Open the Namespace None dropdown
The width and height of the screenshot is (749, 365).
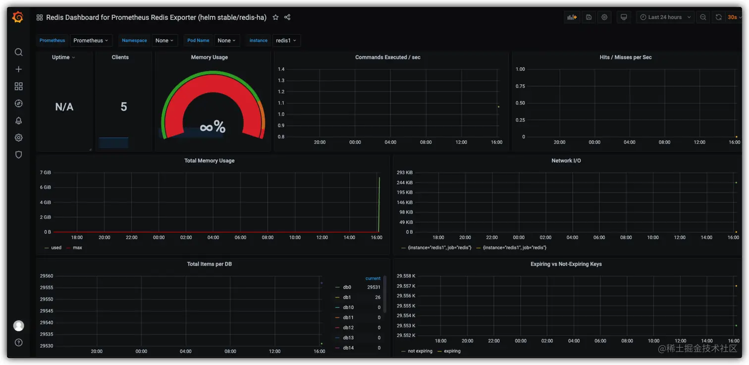[164, 41]
